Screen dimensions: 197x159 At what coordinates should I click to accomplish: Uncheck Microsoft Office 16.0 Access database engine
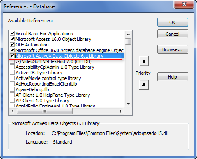point(12,50)
